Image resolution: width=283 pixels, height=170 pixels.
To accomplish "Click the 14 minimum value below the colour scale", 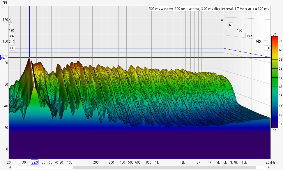I will click(275, 130).
